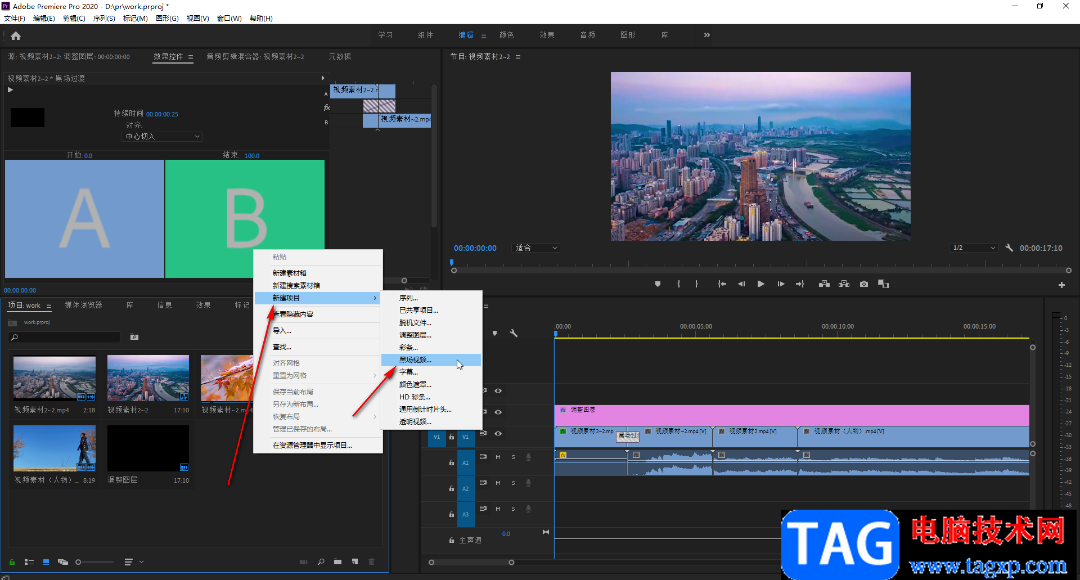Screen dimensions: 1080x580
Task: Open project work panel menu
Action: coord(49,305)
